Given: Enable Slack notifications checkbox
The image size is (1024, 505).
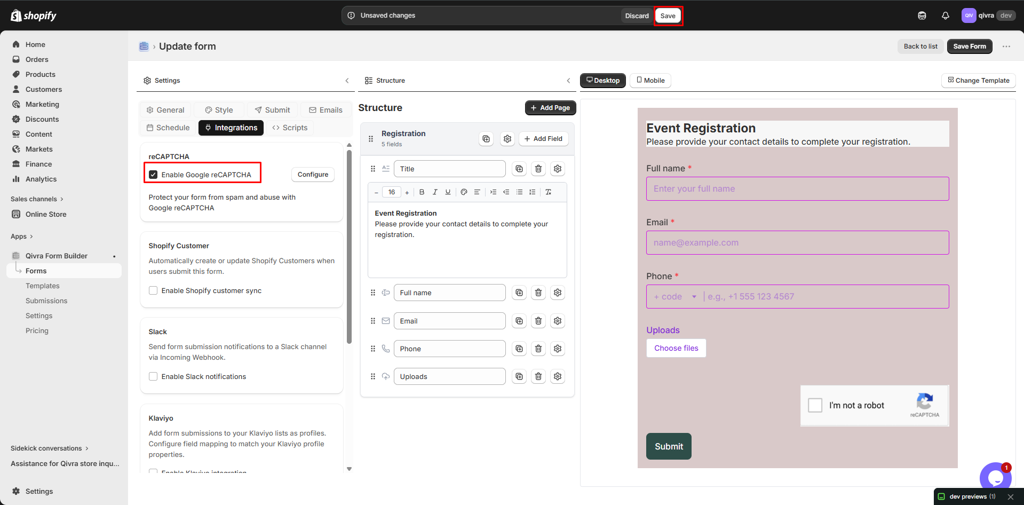Looking at the screenshot, I should (x=153, y=376).
